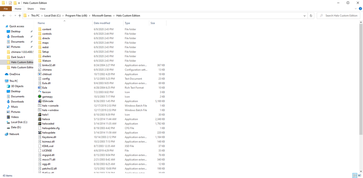This screenshot has width=363, height=178.
Task: Open the Dark Souls II quick access folder
Action: (18, 57)
